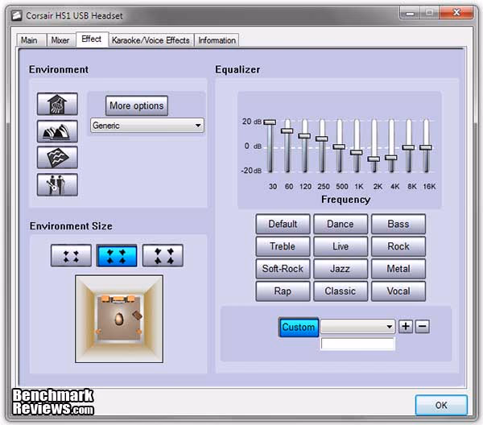Apply the Default equalizer preset
483x425 pixels.
click(283, 224)
